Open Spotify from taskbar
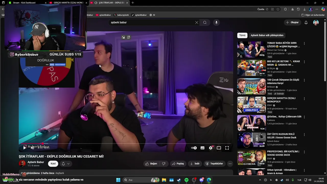Image resolution: width=327 pixels, height=184 pixels. tap(186, 180)
